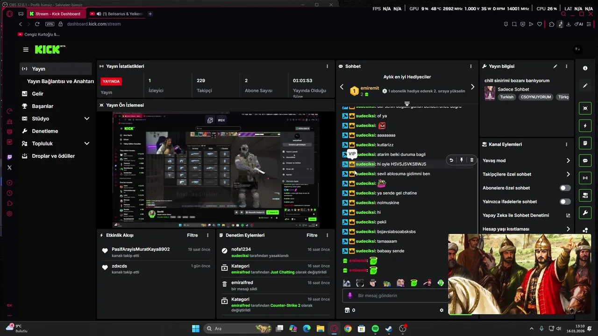Click Sadece Sohbet category thumbnail
598x336 pixels.
tap(490, 93)
